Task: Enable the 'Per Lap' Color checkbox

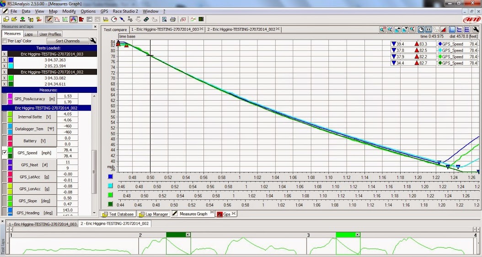Action: point(5,41)
